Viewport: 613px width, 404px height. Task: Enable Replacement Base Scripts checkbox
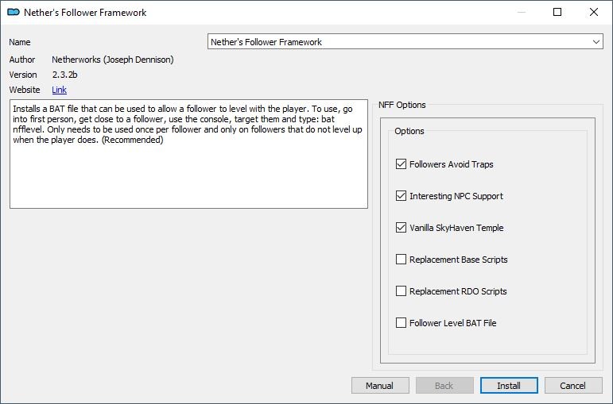point(401,260)
